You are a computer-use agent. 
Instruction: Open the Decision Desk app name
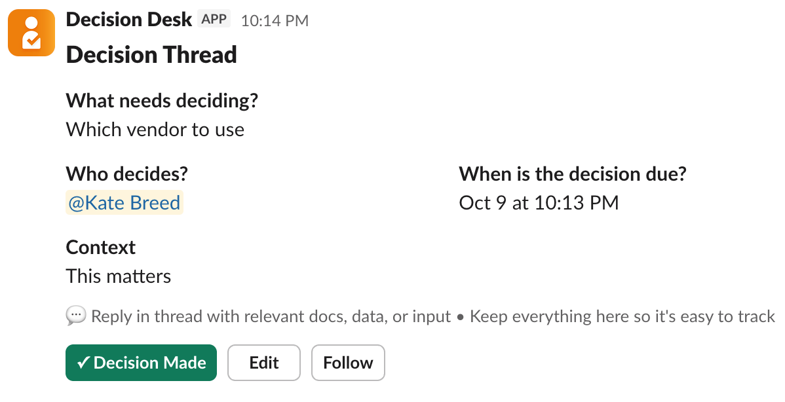tap(129, 20)
